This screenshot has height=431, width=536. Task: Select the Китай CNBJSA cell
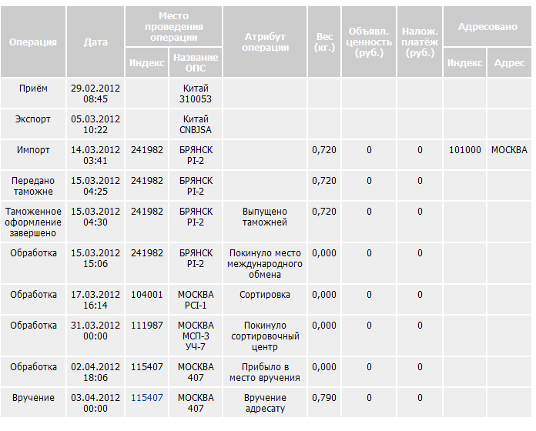196,124
